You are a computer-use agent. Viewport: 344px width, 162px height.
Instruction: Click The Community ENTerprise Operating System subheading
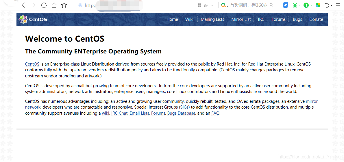pyautogui.click(x=93, y=51)
